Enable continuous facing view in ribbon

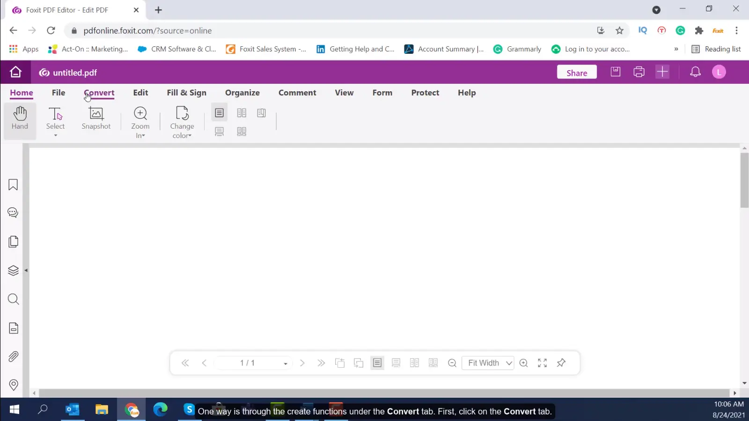(x=242, y=131)
